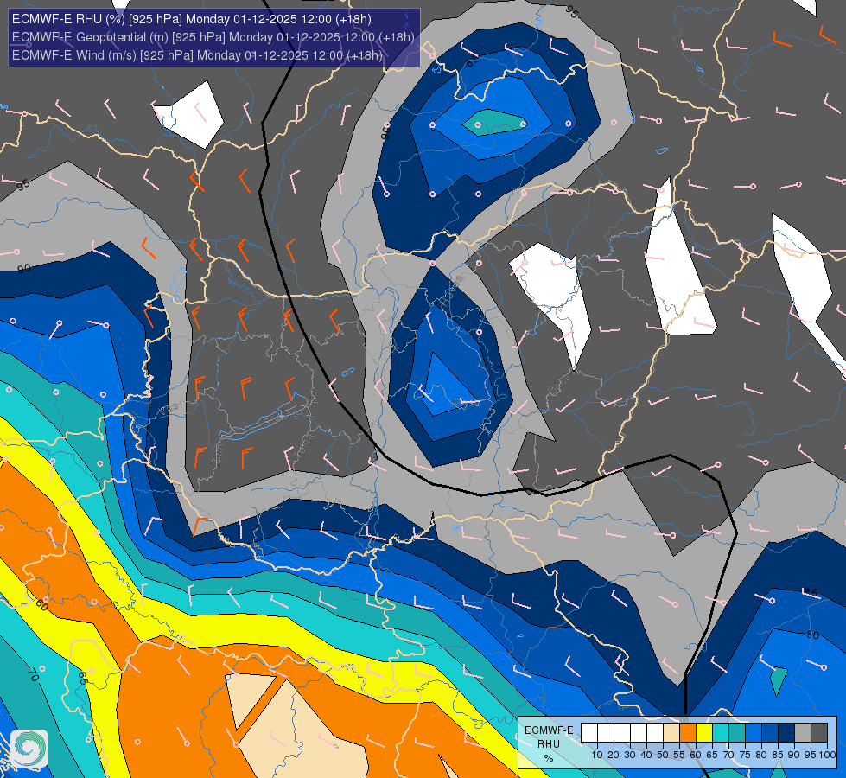Click the legend value 50
Screen dimensions: 846x778
coord(663,755)
